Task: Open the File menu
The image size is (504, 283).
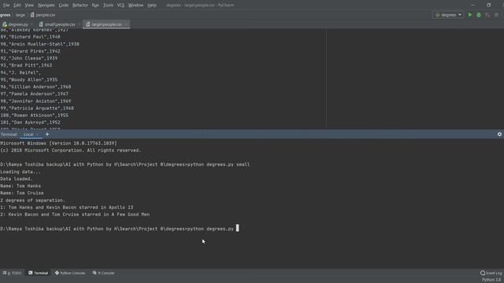Action: (6, 6)
